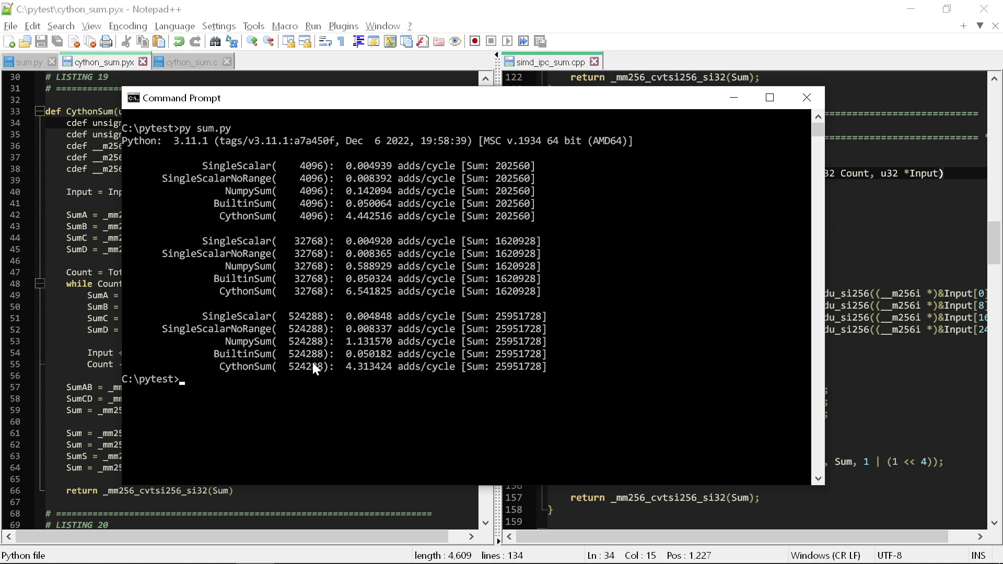1003x564 pixels.
Task: Start macro recording with red dot icon
Action: click(x=475, y=42)
